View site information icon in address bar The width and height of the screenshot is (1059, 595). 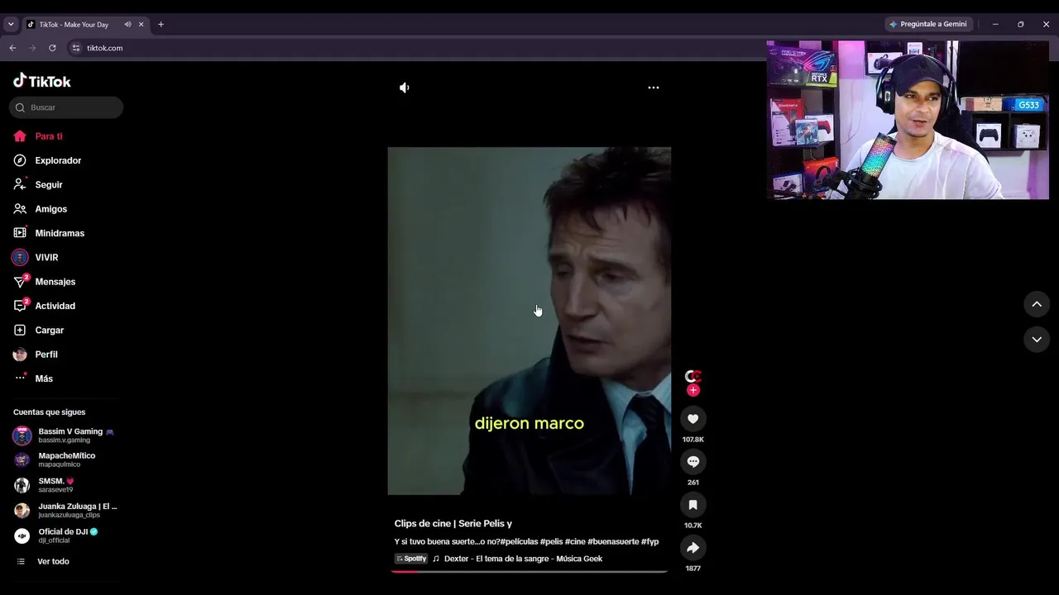[76, 48]
